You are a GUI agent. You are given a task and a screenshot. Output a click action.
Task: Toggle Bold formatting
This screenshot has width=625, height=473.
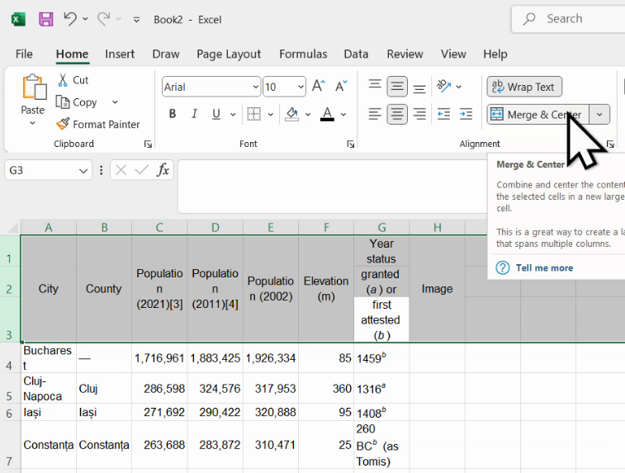pyautogui.click(x=173, y=114)
